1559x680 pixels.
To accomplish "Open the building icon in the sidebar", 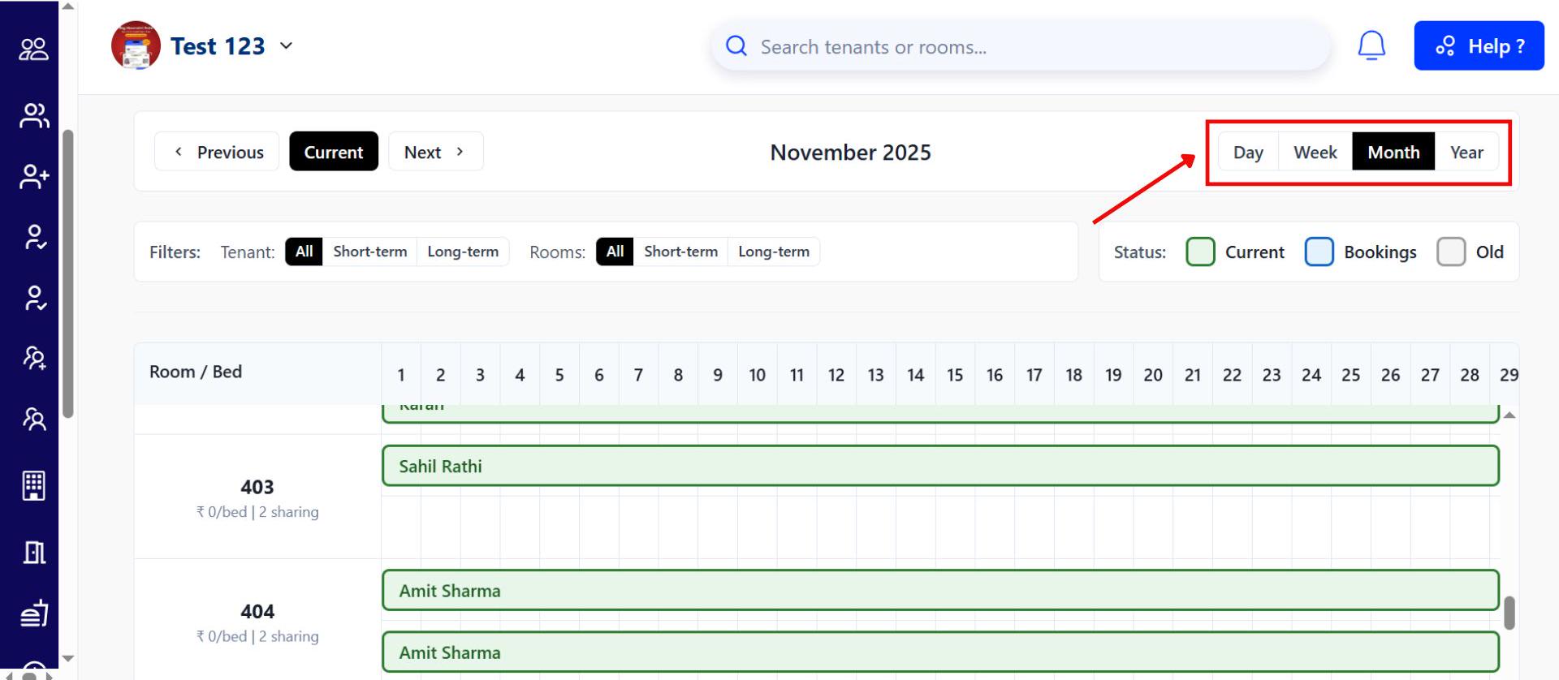I will pyautogui.click(x=33, y=485).
